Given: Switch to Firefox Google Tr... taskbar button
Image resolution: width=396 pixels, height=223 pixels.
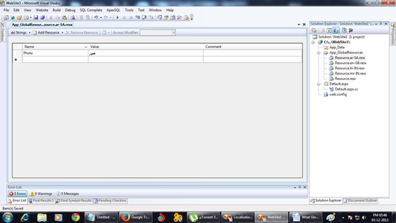Looking at the screenshot, I should click(x=136, y=217).
